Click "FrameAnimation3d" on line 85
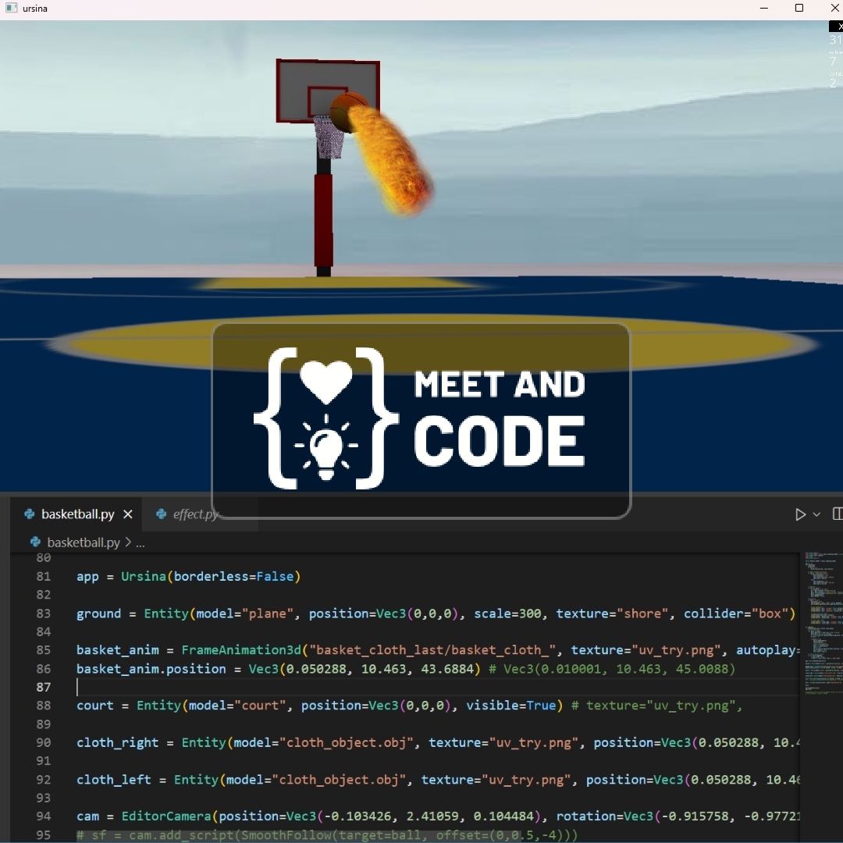The width and height of the screenshot is (843, 843). (x=241, y=650)
